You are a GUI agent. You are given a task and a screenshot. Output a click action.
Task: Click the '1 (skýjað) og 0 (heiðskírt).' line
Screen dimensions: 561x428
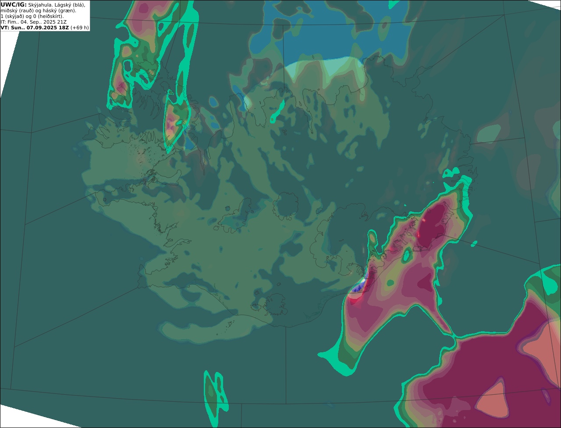pyautogui.click(x=32, y=16)
